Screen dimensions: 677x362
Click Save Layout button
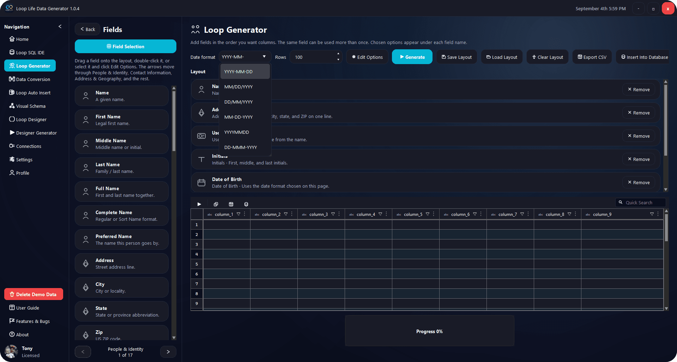click(457, 57)
